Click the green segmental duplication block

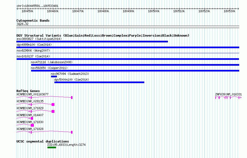pos(52,147)
